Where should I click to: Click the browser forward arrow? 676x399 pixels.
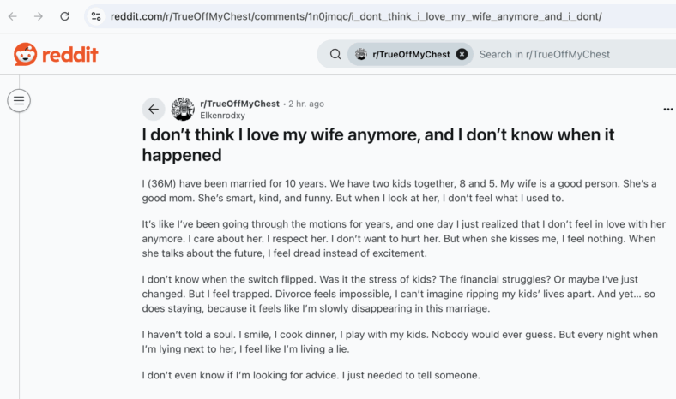(x=39, y=16)
